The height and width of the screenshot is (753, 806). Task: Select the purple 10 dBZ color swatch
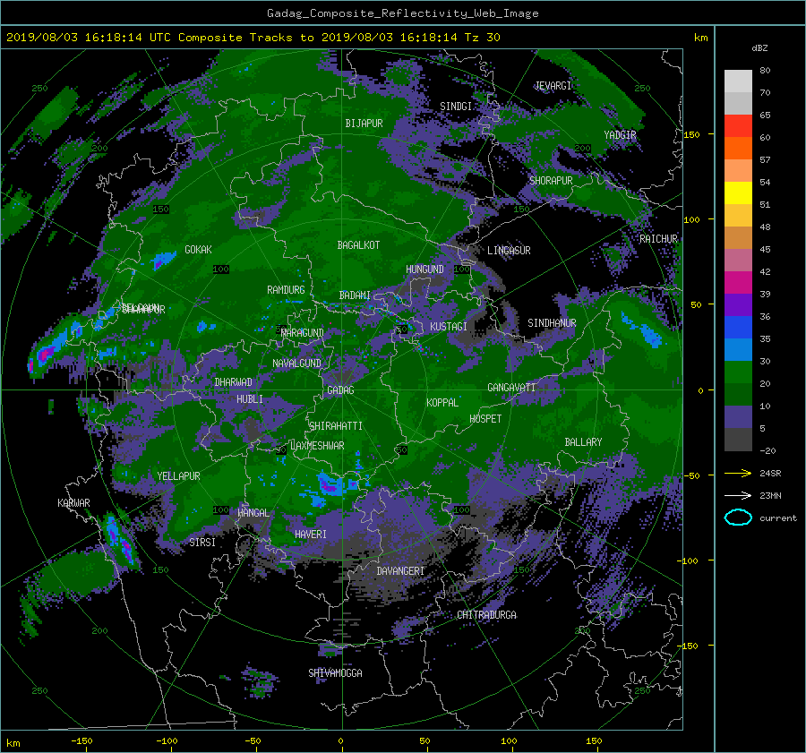(738, 416)
